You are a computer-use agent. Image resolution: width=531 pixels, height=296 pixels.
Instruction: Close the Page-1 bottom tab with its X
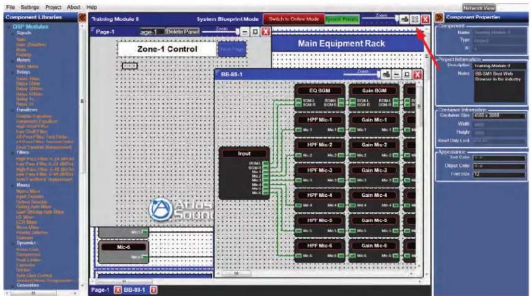117,290
